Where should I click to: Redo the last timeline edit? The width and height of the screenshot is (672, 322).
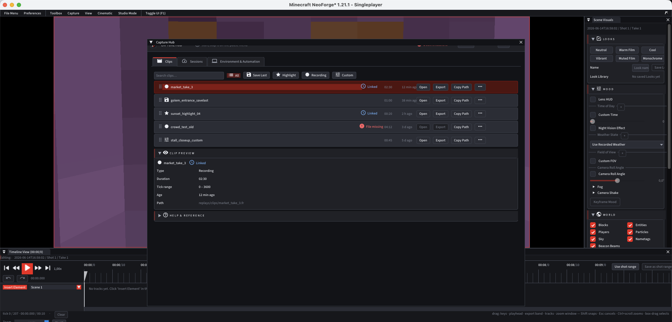click(22, 278)
